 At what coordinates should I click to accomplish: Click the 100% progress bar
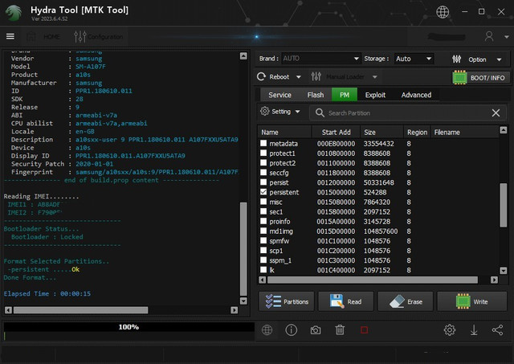pos(128,326)
